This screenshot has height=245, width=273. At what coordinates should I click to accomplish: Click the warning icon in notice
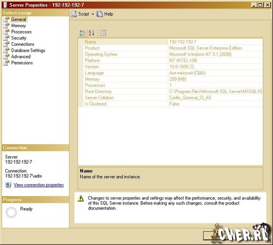(x=80, y=198)
